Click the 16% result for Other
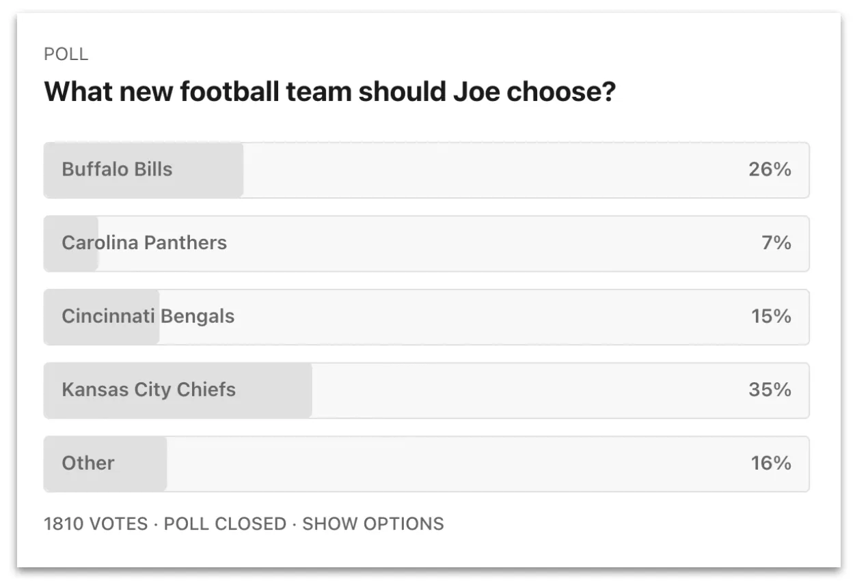The height and width of the screenshot is (583, 868). pyautogui.click(x=771, y=463)
